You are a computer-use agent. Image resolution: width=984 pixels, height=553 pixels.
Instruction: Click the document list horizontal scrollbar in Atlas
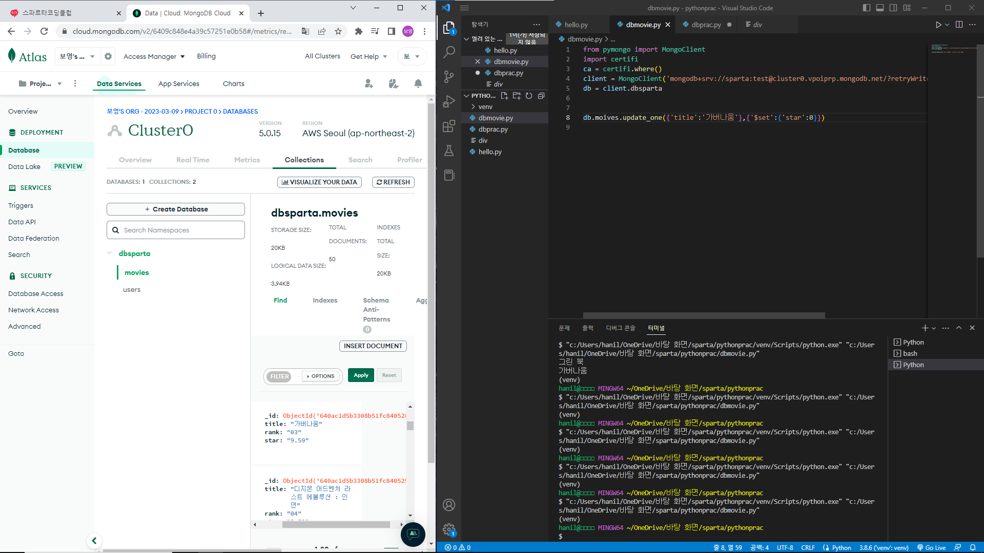[336, 525]
